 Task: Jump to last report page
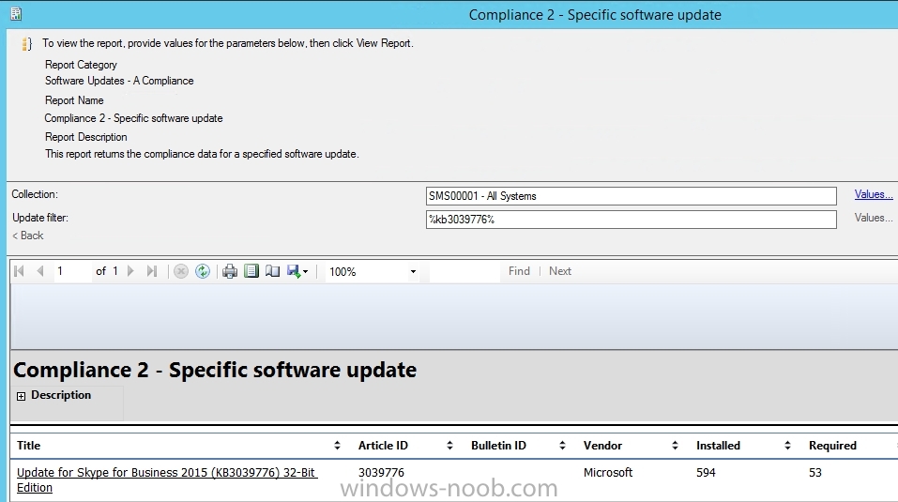click(152, 271)
